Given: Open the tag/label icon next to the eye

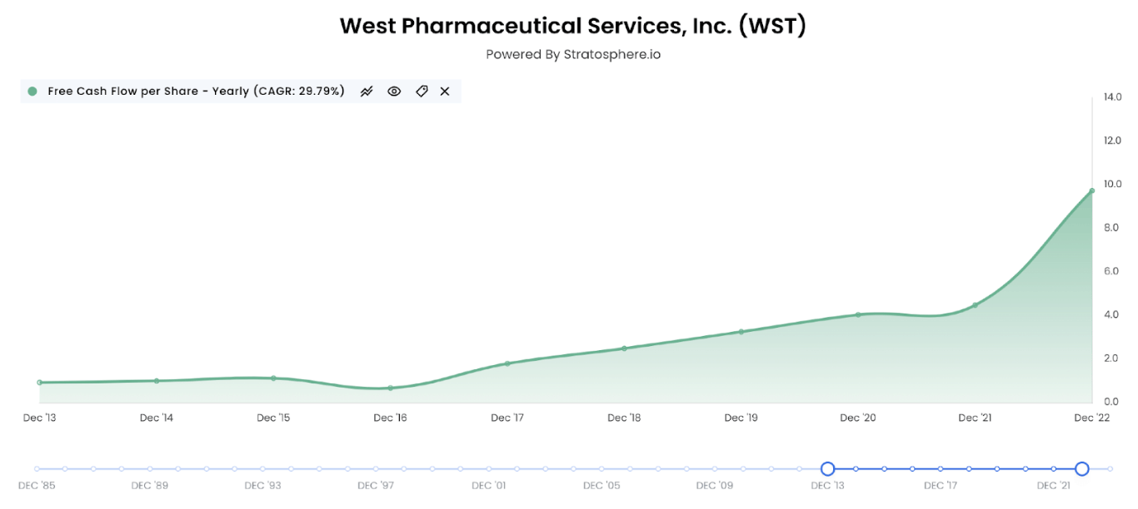Looking at the screenshot, I should [x=422, y=91].
